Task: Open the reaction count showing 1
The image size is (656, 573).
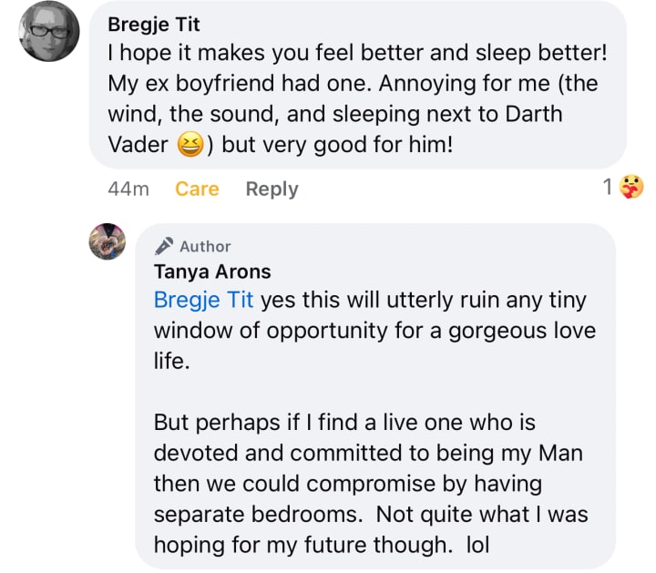Action: [x=608, y=187]
